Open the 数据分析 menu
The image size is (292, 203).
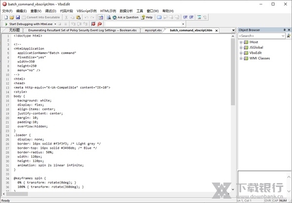126,10
